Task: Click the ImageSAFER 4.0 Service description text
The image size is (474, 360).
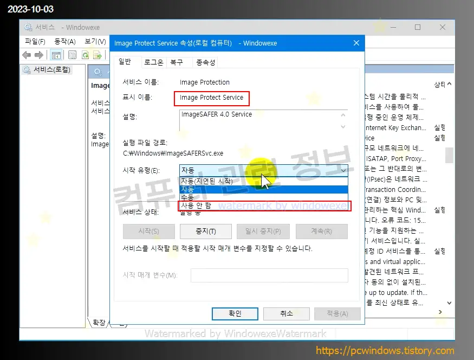Action: pos(217,114)
